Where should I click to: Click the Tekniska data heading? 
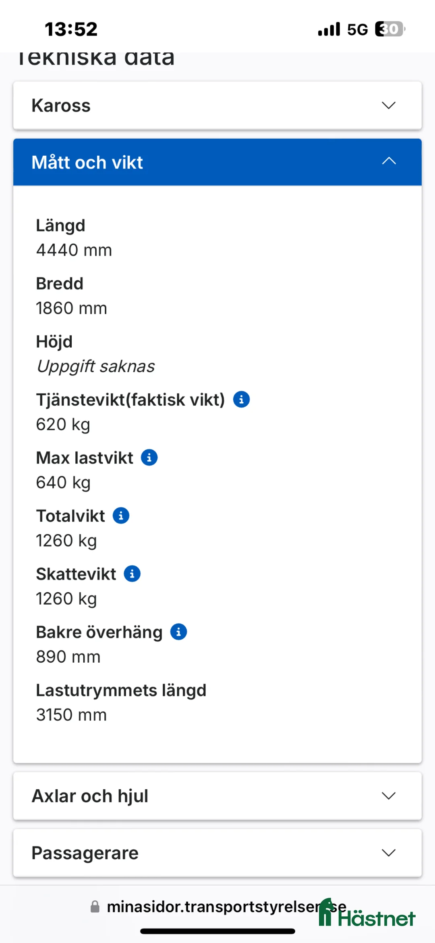click(x=96, y=57)
